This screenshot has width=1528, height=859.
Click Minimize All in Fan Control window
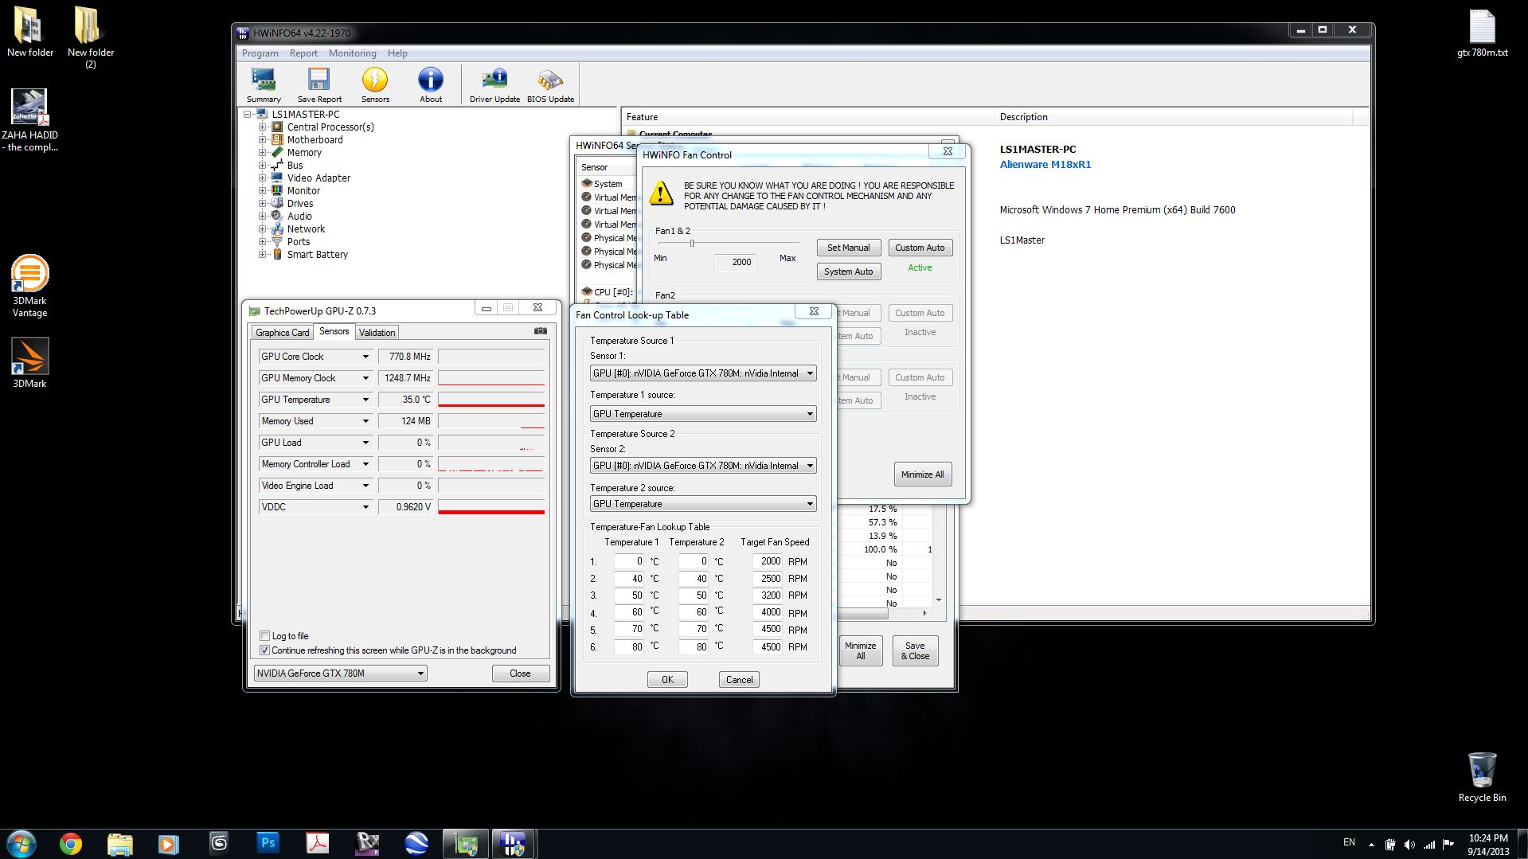(922, 474)
